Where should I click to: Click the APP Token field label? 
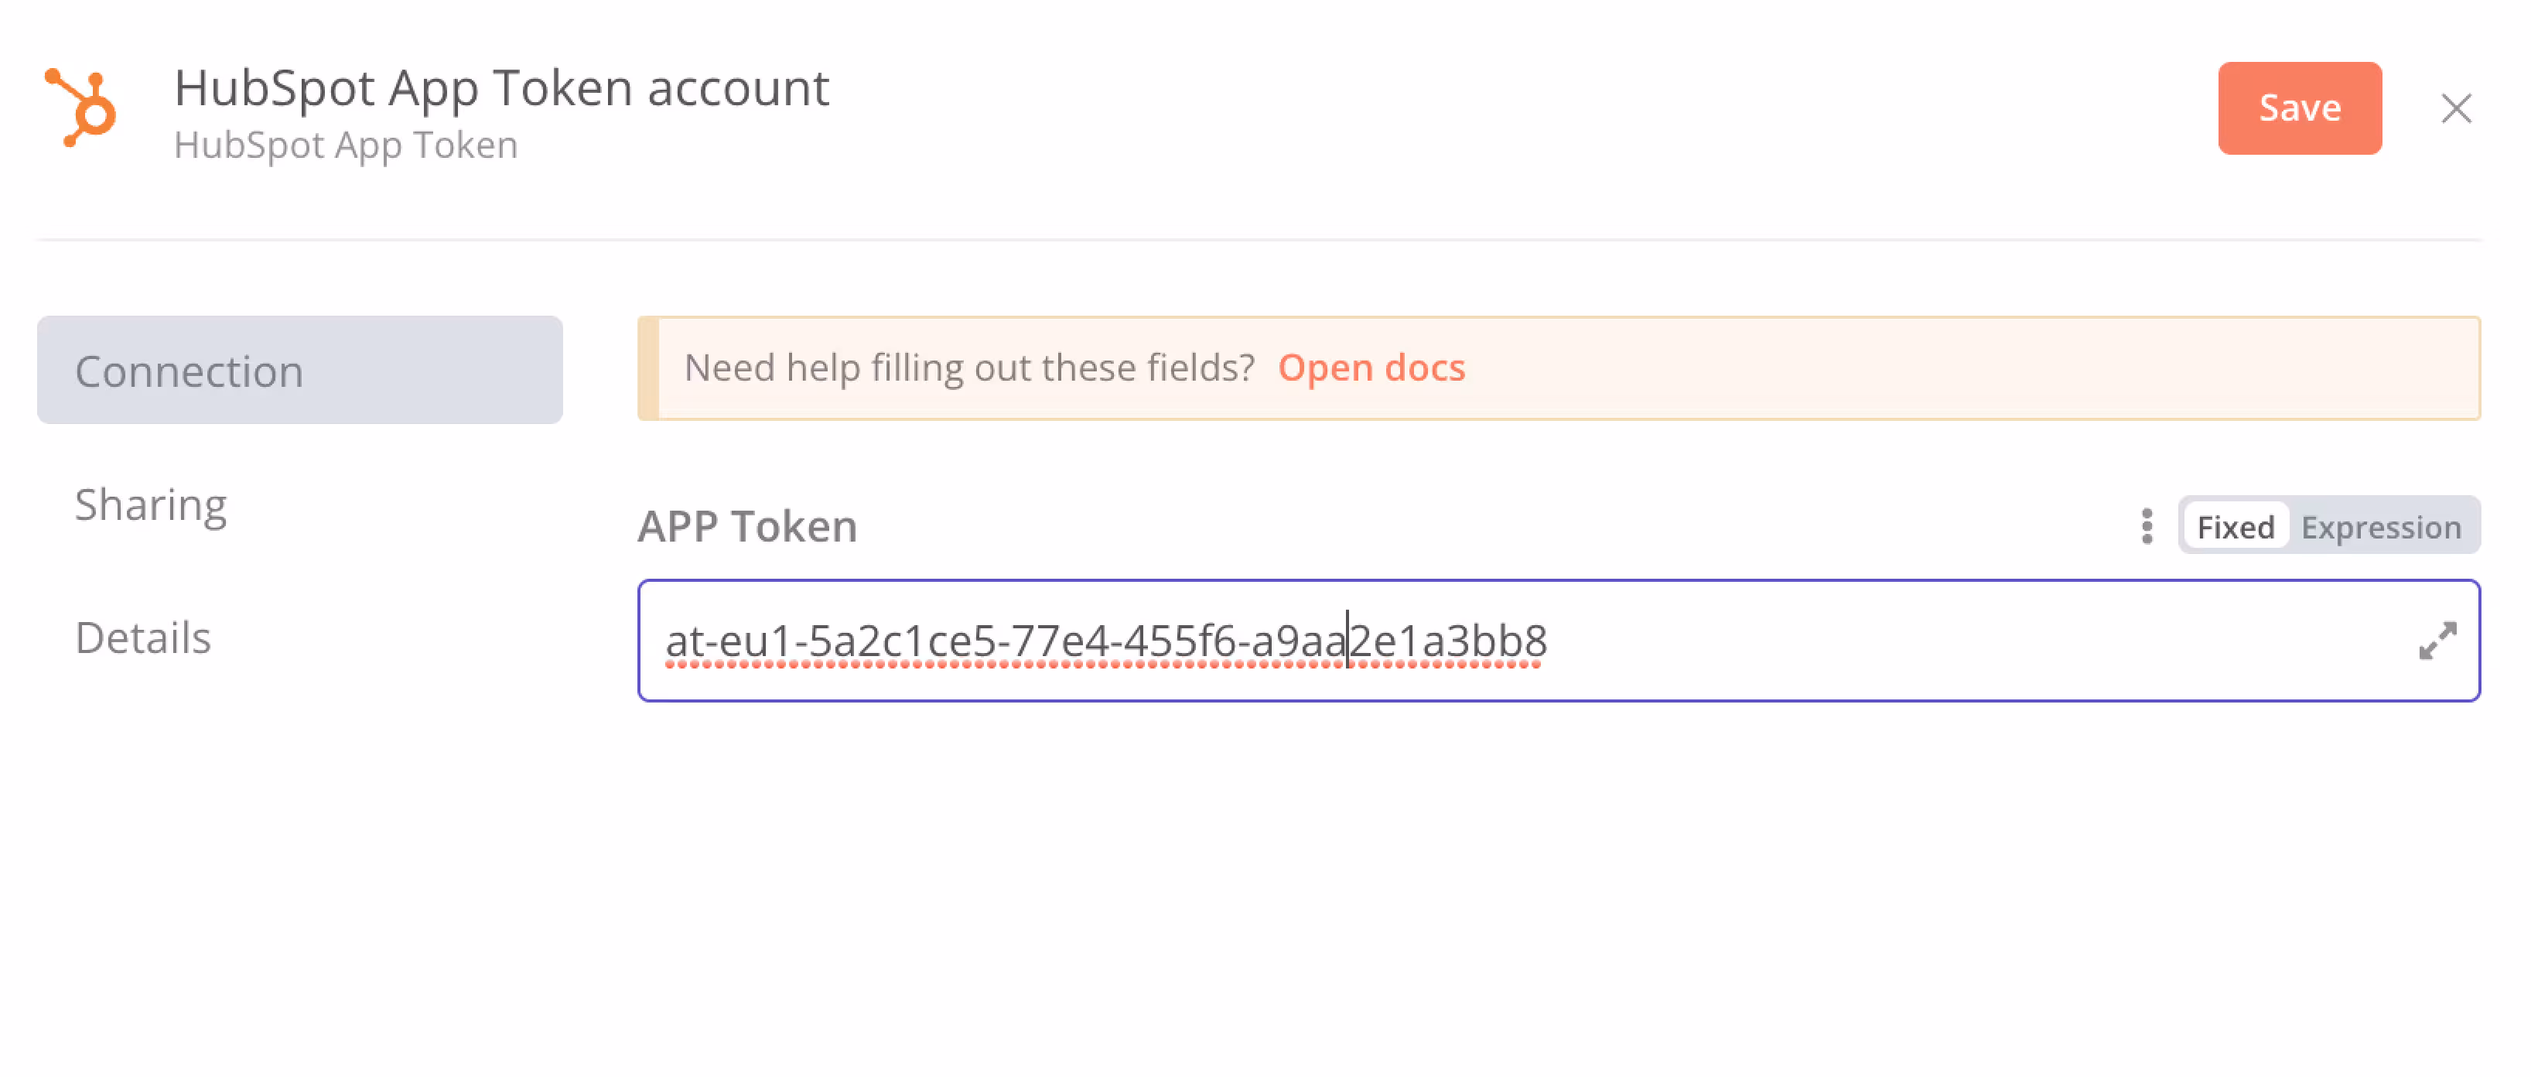pyautogui.click(x=746, y=527)
